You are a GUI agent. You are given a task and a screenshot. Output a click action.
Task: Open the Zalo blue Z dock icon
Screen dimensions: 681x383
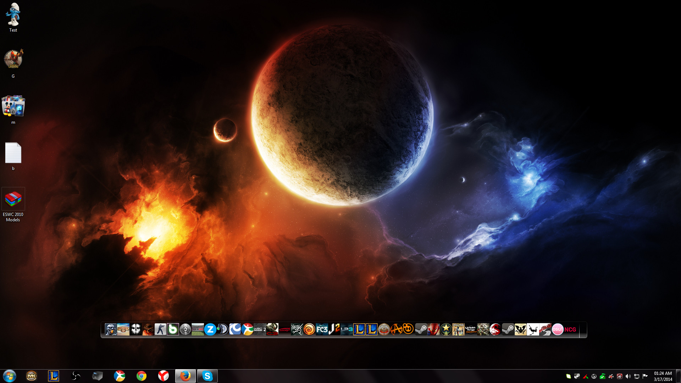click(210, 329)
